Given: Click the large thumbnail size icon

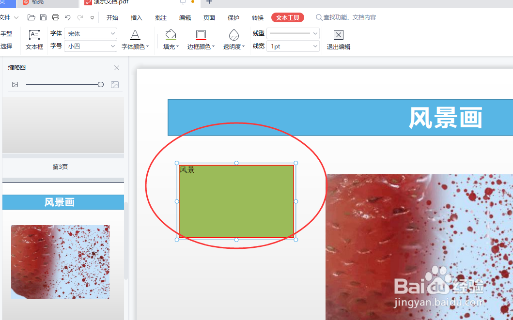Looking at the screenshot, I should 115,85.
